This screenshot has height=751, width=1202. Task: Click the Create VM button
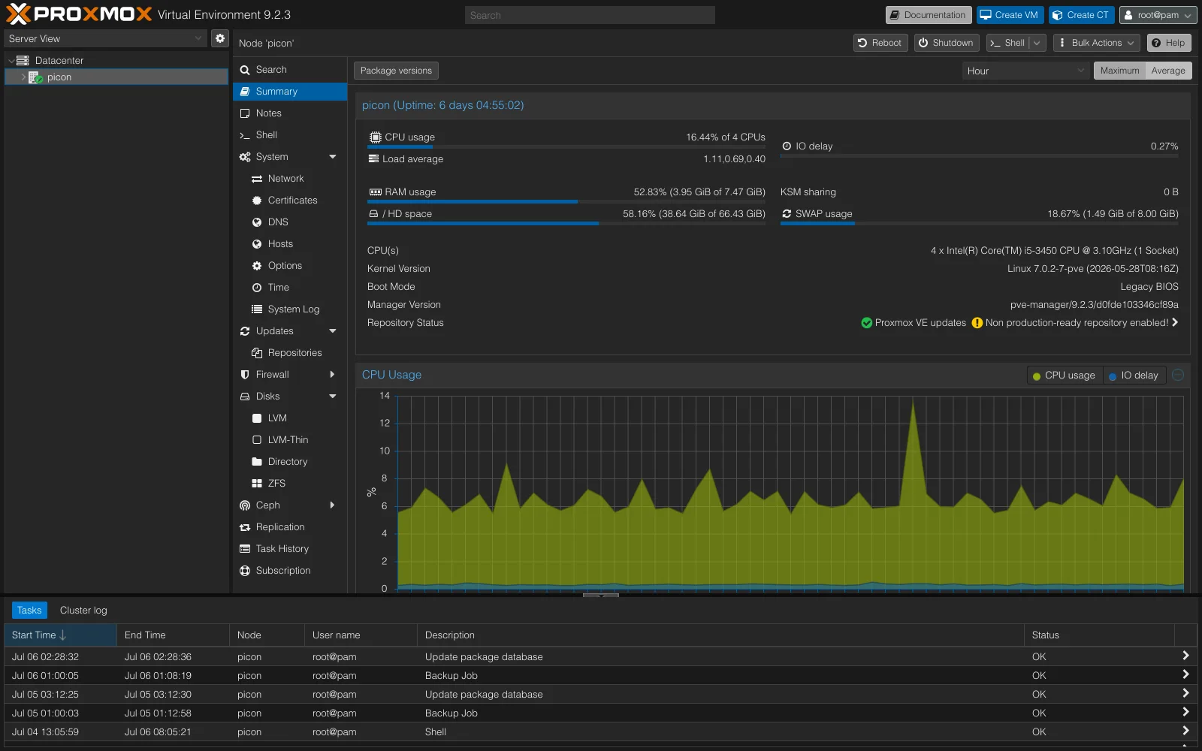pos(1010,15)
